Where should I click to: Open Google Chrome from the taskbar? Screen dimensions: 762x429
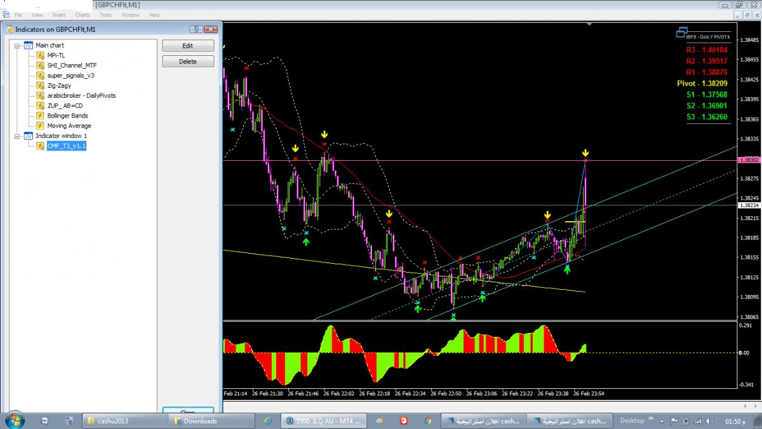428,421
